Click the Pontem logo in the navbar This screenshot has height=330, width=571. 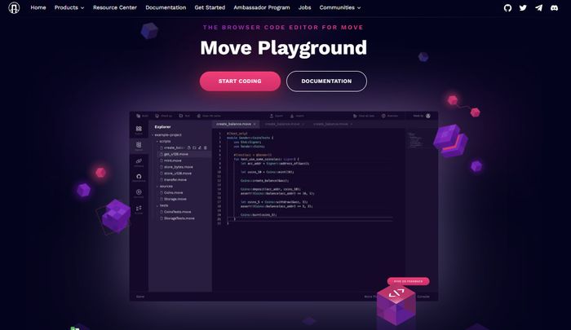(14, 7)
